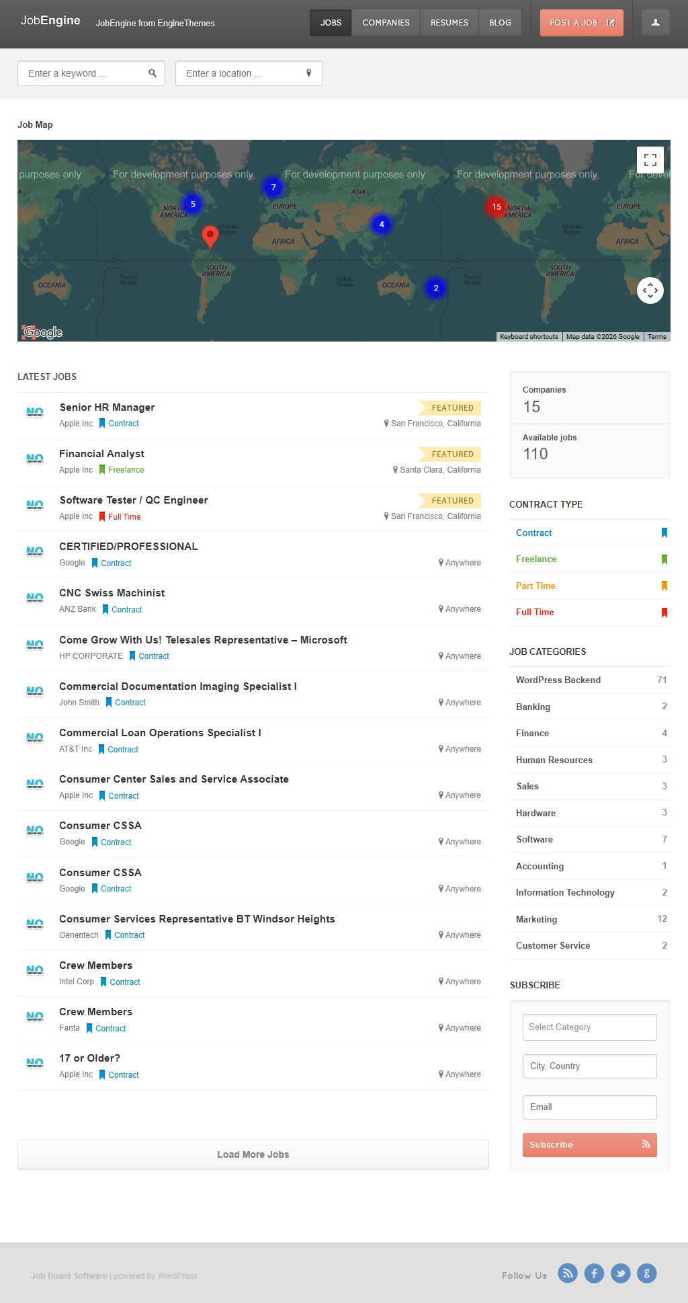Open the Terms link on the map
The height and width of the screenshot is (1303, 688).
[x=656, y=337]
